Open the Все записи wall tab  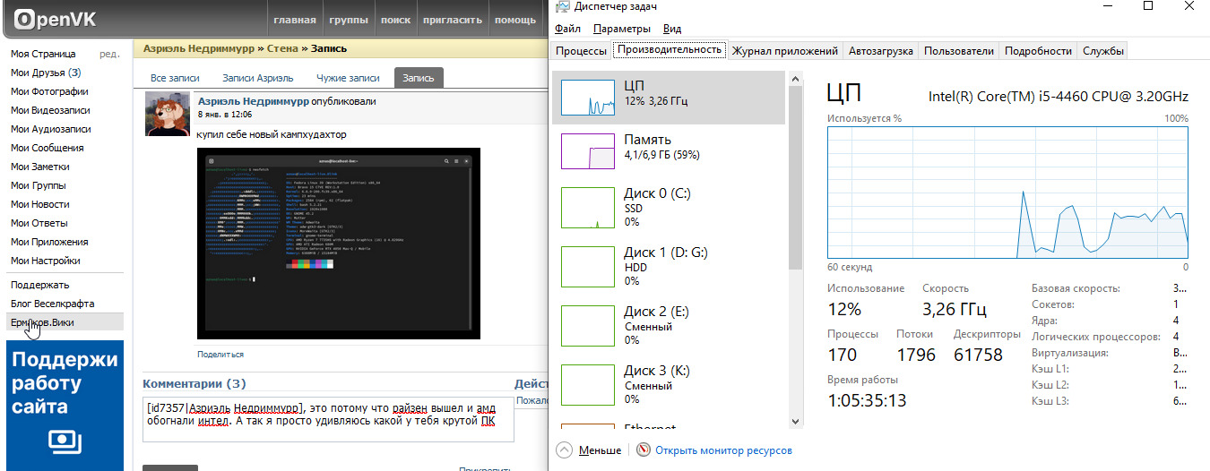tap(175, 78)
